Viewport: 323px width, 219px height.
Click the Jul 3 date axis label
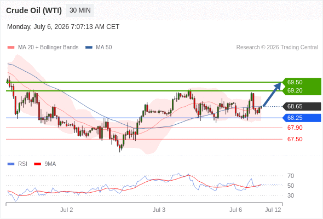[x=159, y=210]
